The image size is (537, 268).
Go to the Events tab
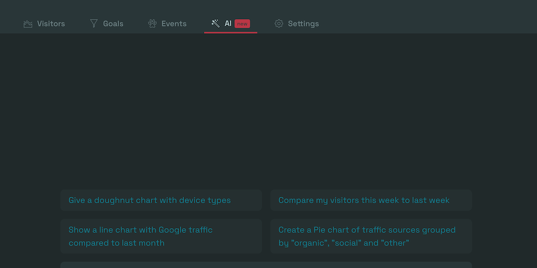[x=174, y=24]
